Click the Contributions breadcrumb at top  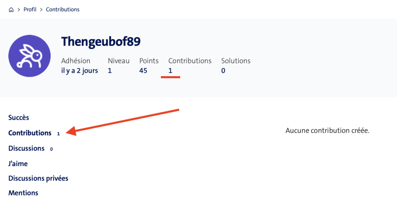pos(63,10)
